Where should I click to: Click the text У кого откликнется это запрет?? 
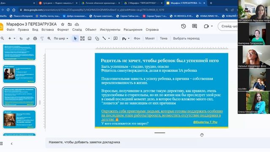pos(125,123)
